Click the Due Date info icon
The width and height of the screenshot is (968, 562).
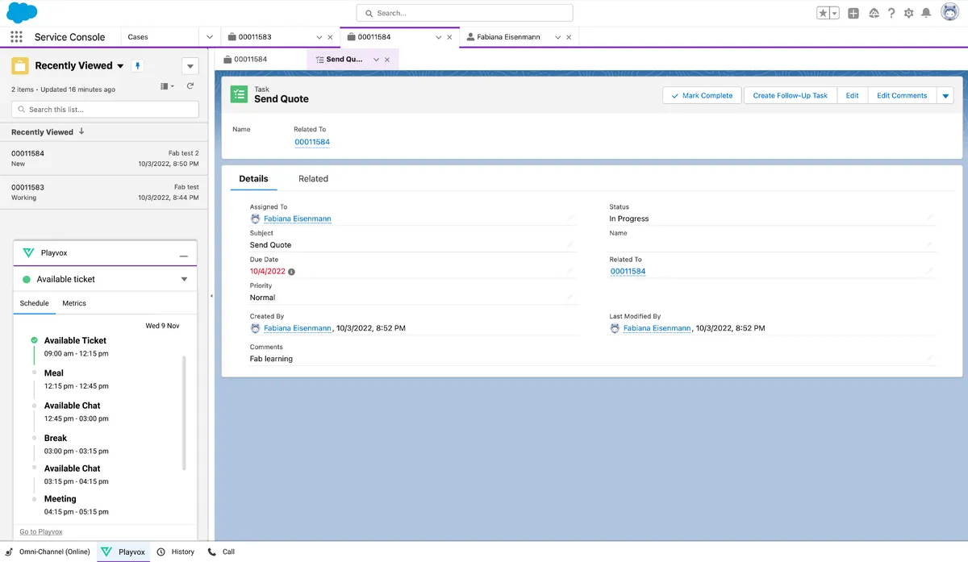tap(292, 272)
